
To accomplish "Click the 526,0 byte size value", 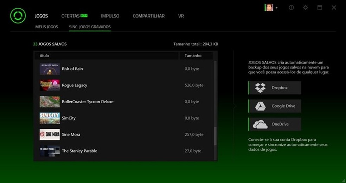I will [x=194, y=85].
